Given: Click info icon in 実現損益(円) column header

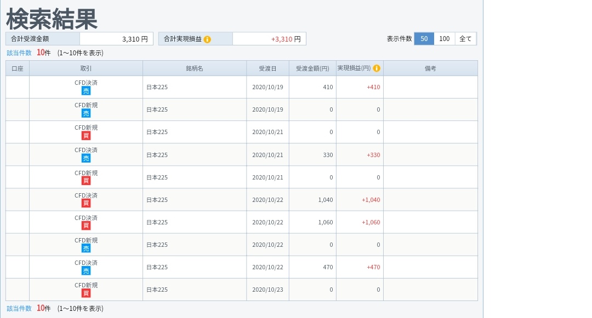Looking at the screenshot, I should (377, 68).
